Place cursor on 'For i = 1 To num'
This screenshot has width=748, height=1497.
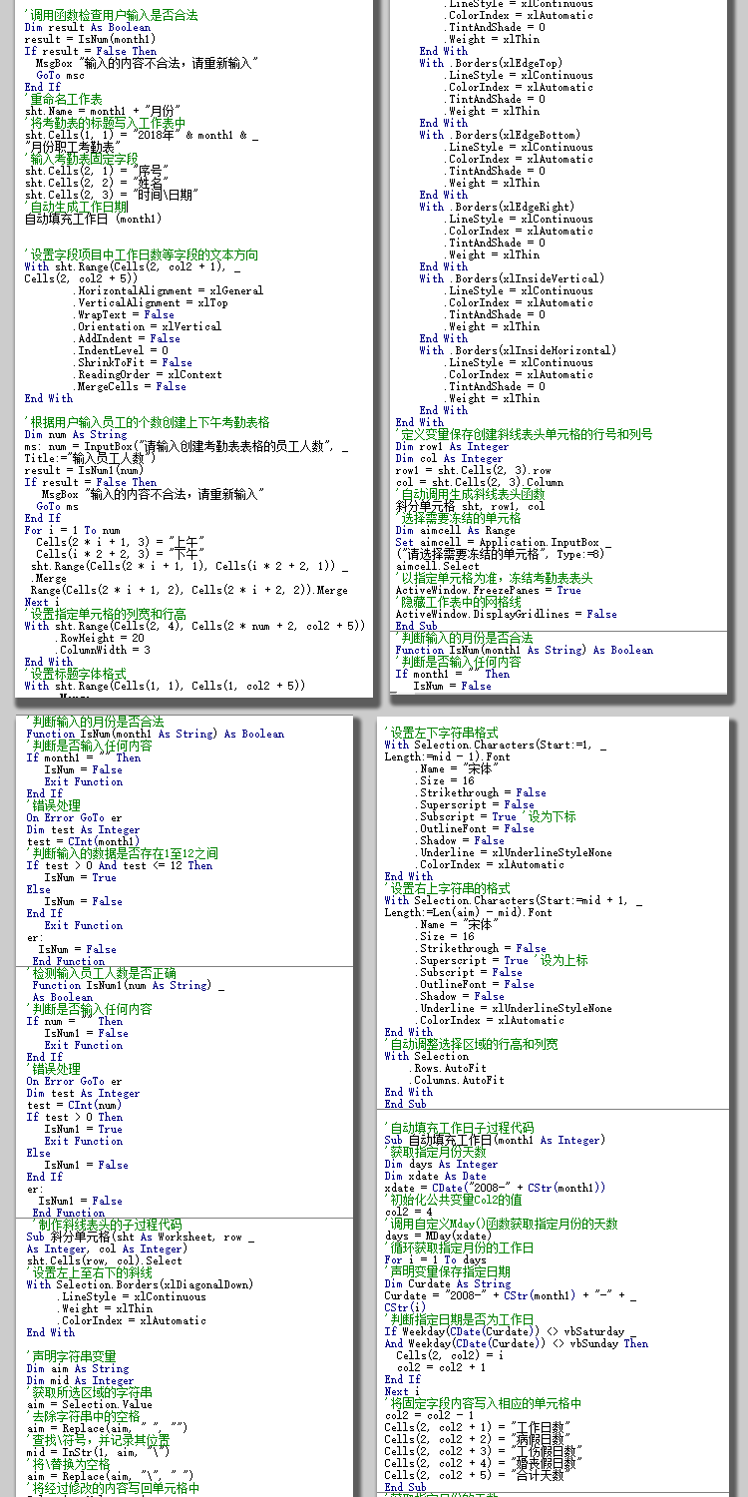pos(72,530)
